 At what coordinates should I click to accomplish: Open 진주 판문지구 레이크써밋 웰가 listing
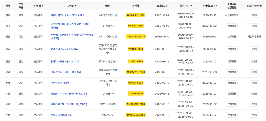coord(66,72)
